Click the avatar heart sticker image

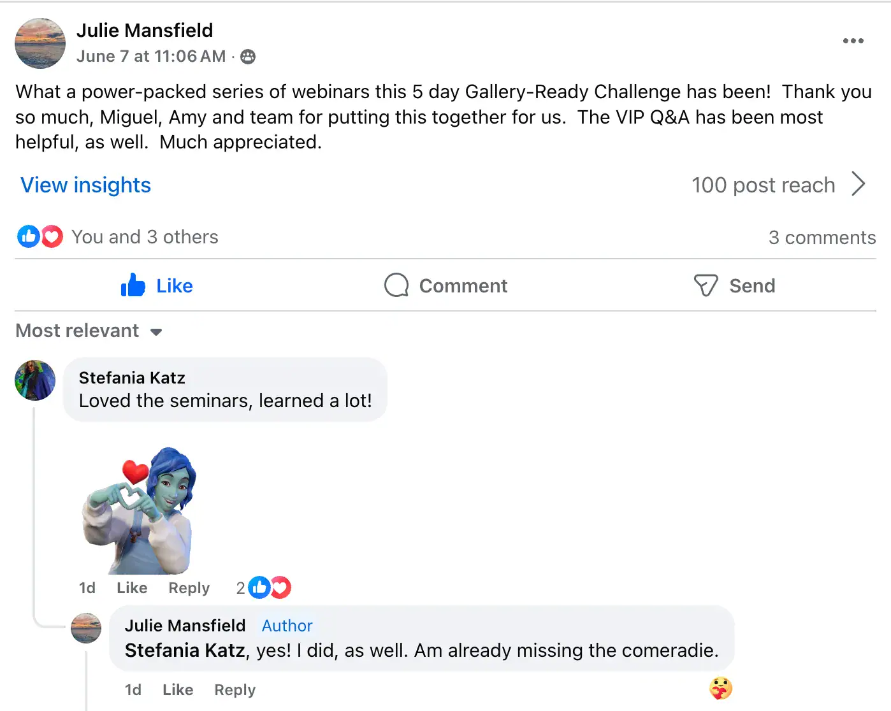[x=140, y=510]
